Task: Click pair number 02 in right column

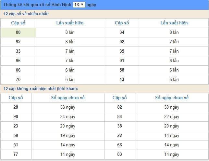Action: coord(122,42)
